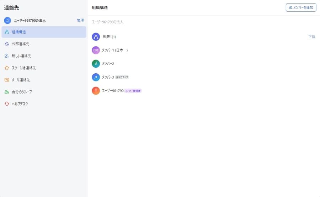320x197 pixels.
Task: Open ヘルプデスク in sidebar
Action: click(44, 104)
